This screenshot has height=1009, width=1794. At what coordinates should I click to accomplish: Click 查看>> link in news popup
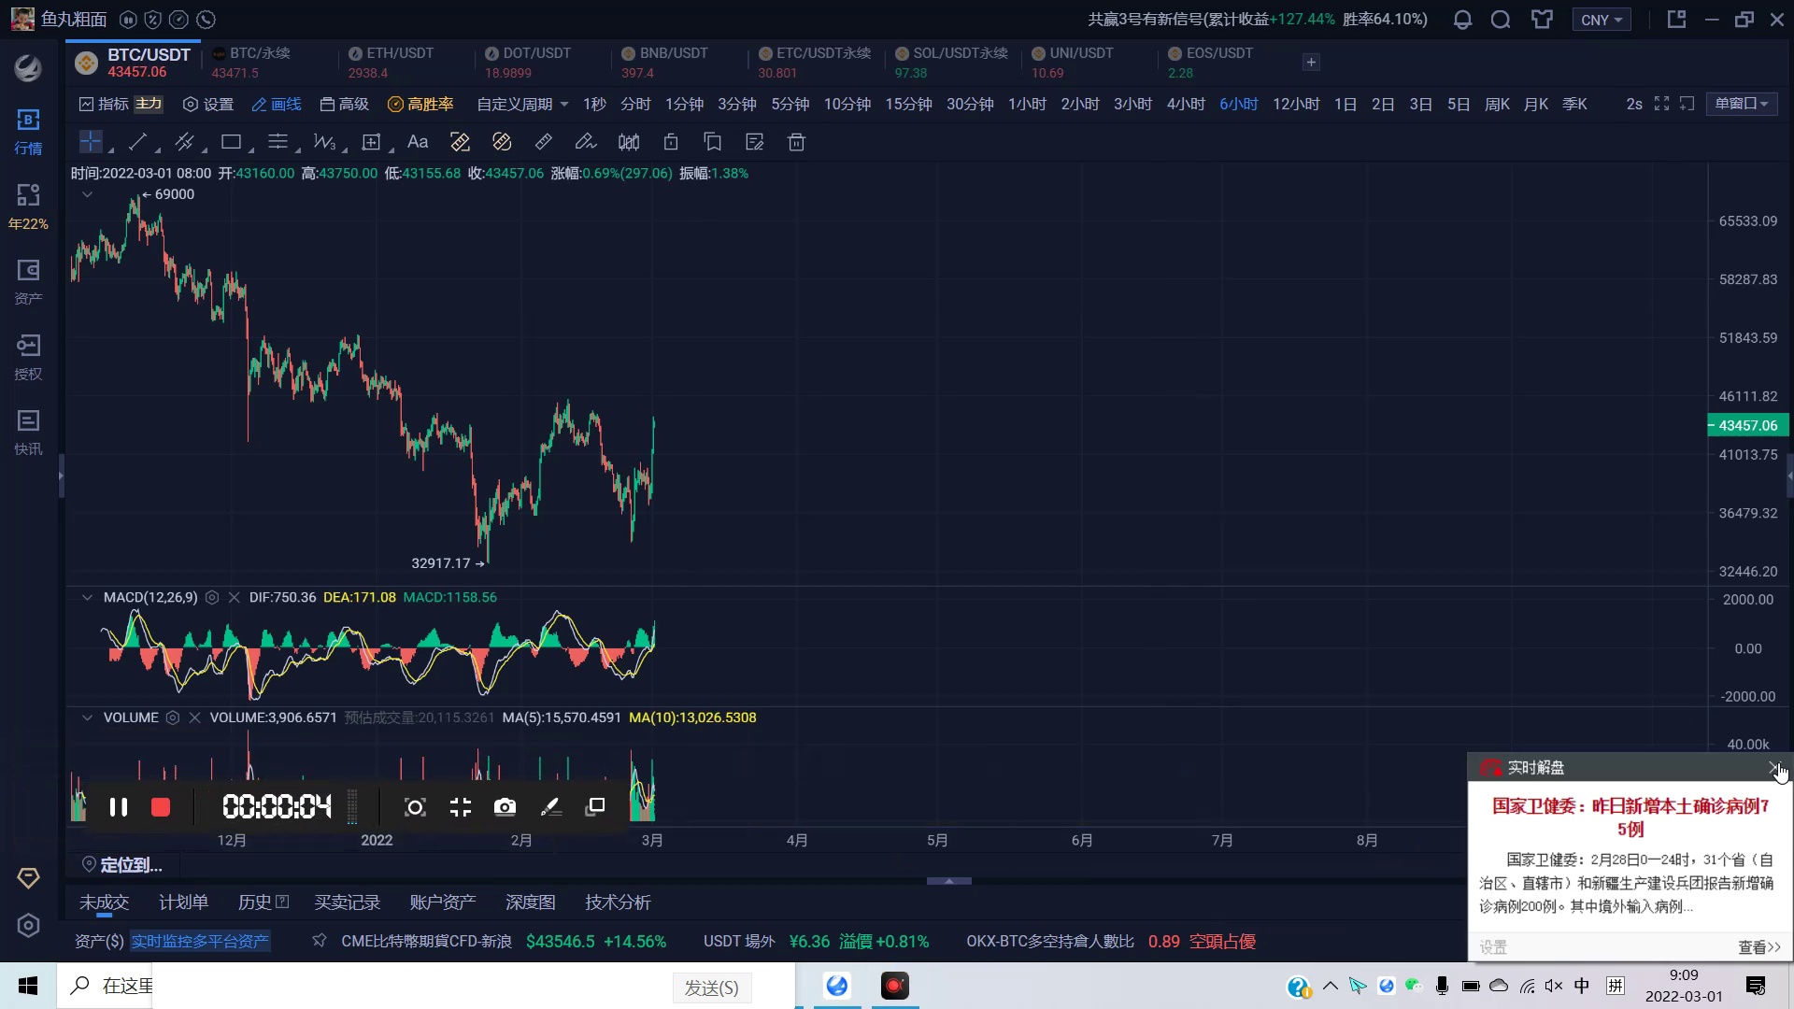tap(1758, 947)
